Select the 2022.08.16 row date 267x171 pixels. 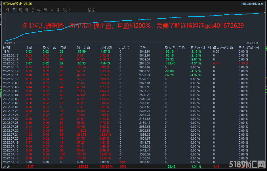click(11, 64)
